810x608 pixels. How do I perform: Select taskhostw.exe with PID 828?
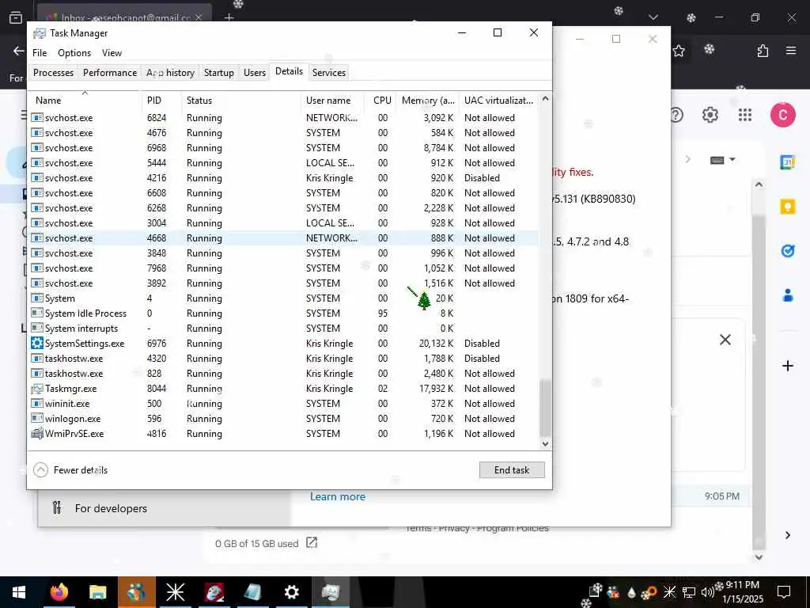click(283, 374)
